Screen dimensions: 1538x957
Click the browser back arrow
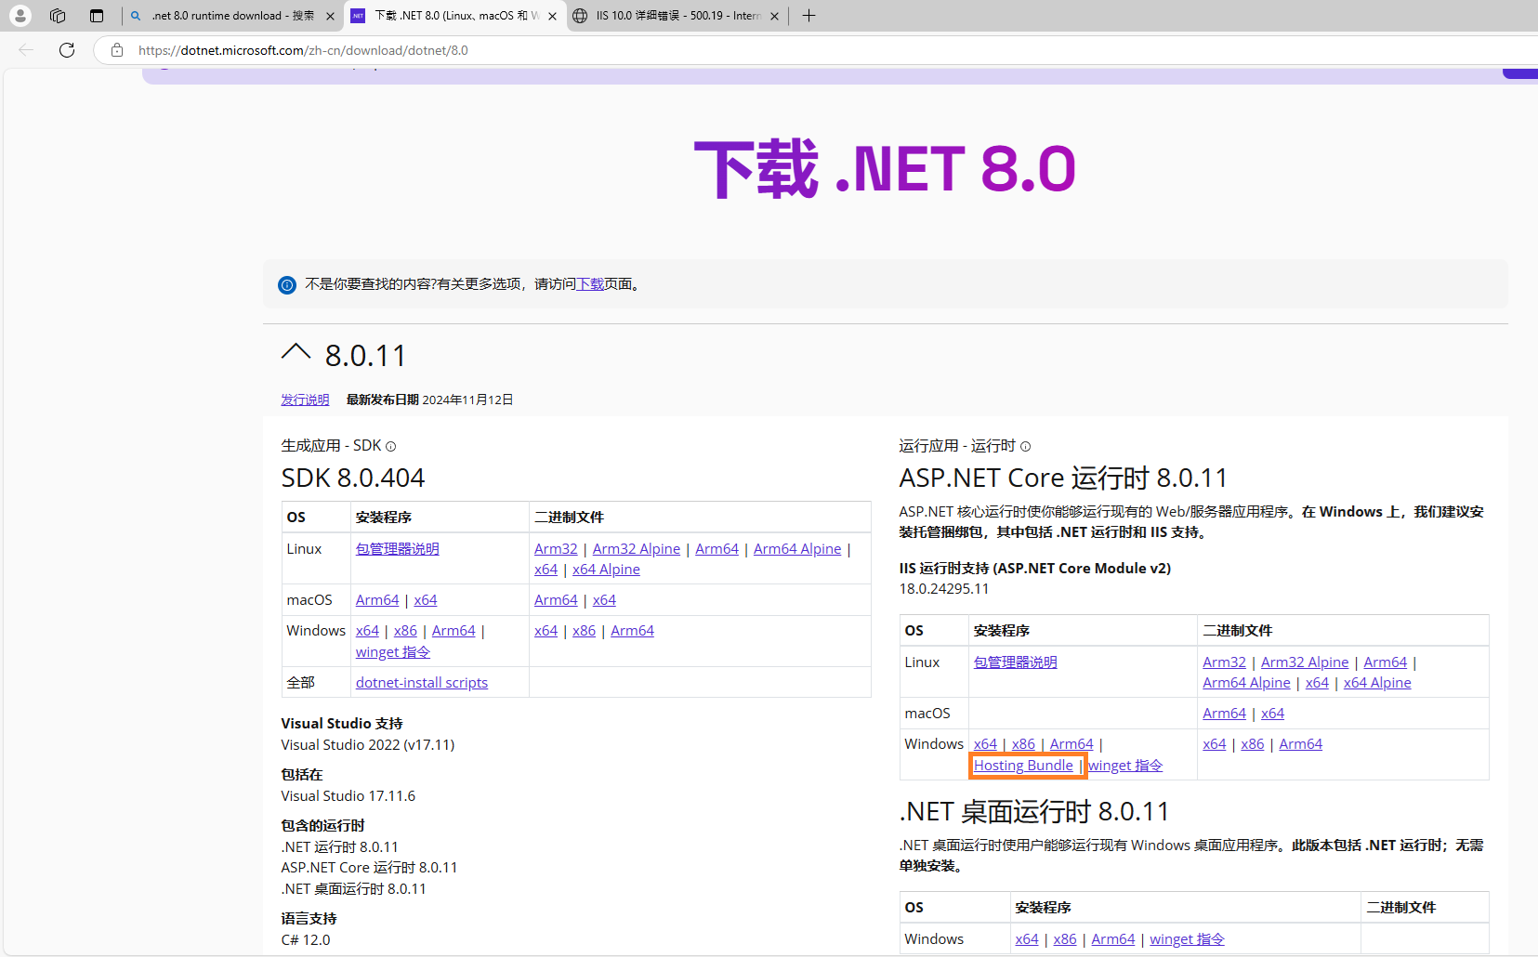[x=26, y=50]
